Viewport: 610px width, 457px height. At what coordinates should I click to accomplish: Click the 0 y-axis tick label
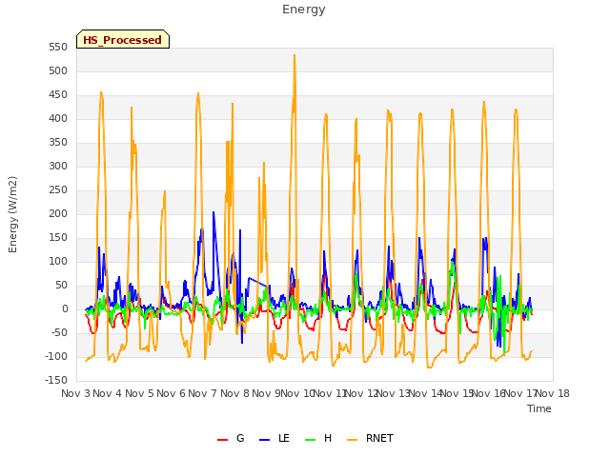click(65, 309)
